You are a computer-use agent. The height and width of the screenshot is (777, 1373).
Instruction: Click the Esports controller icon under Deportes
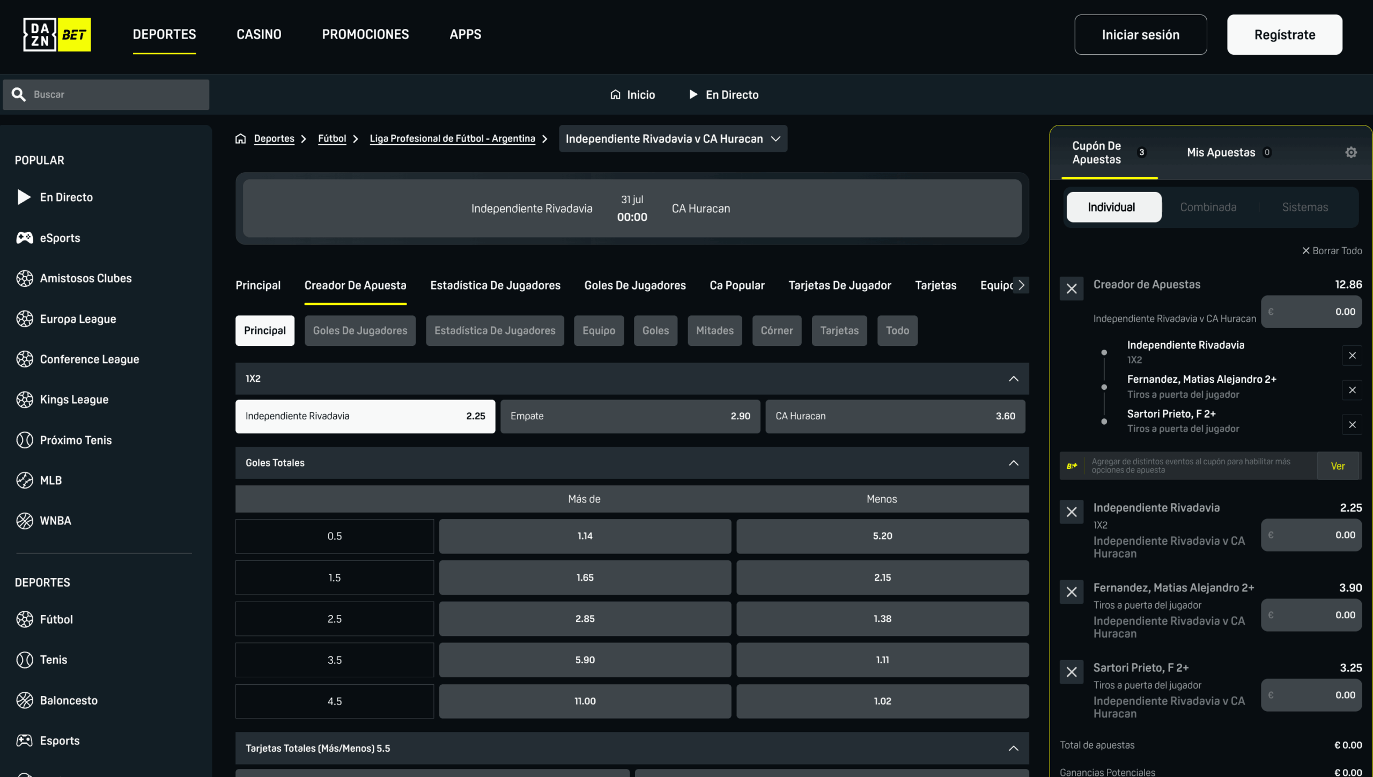tap(24, 741)
